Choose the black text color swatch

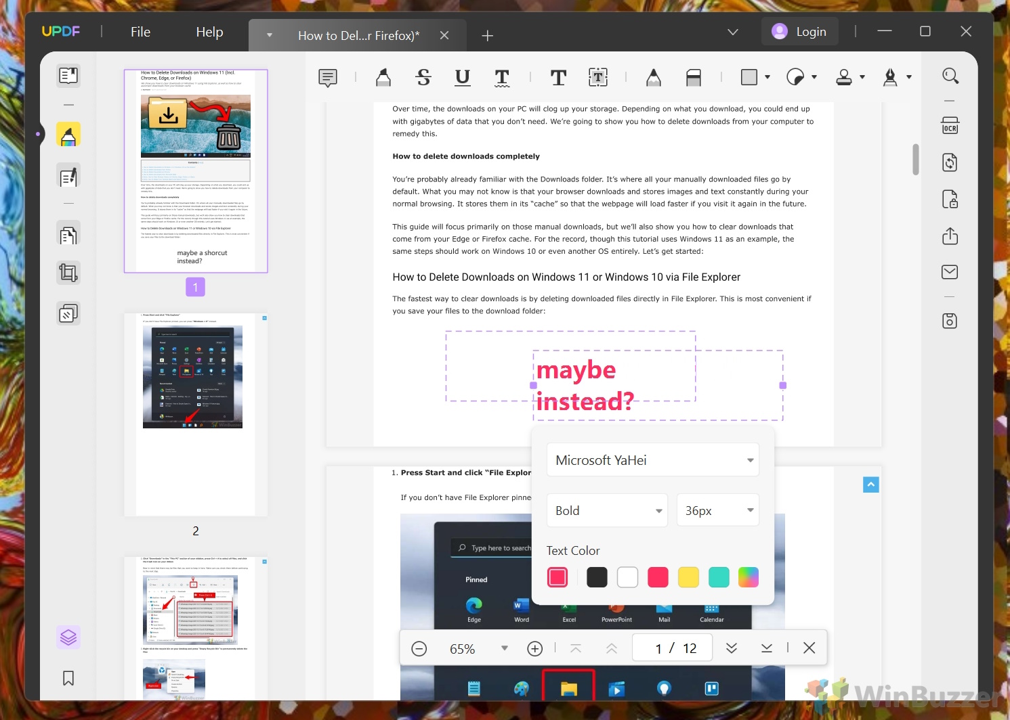point(597,577)
